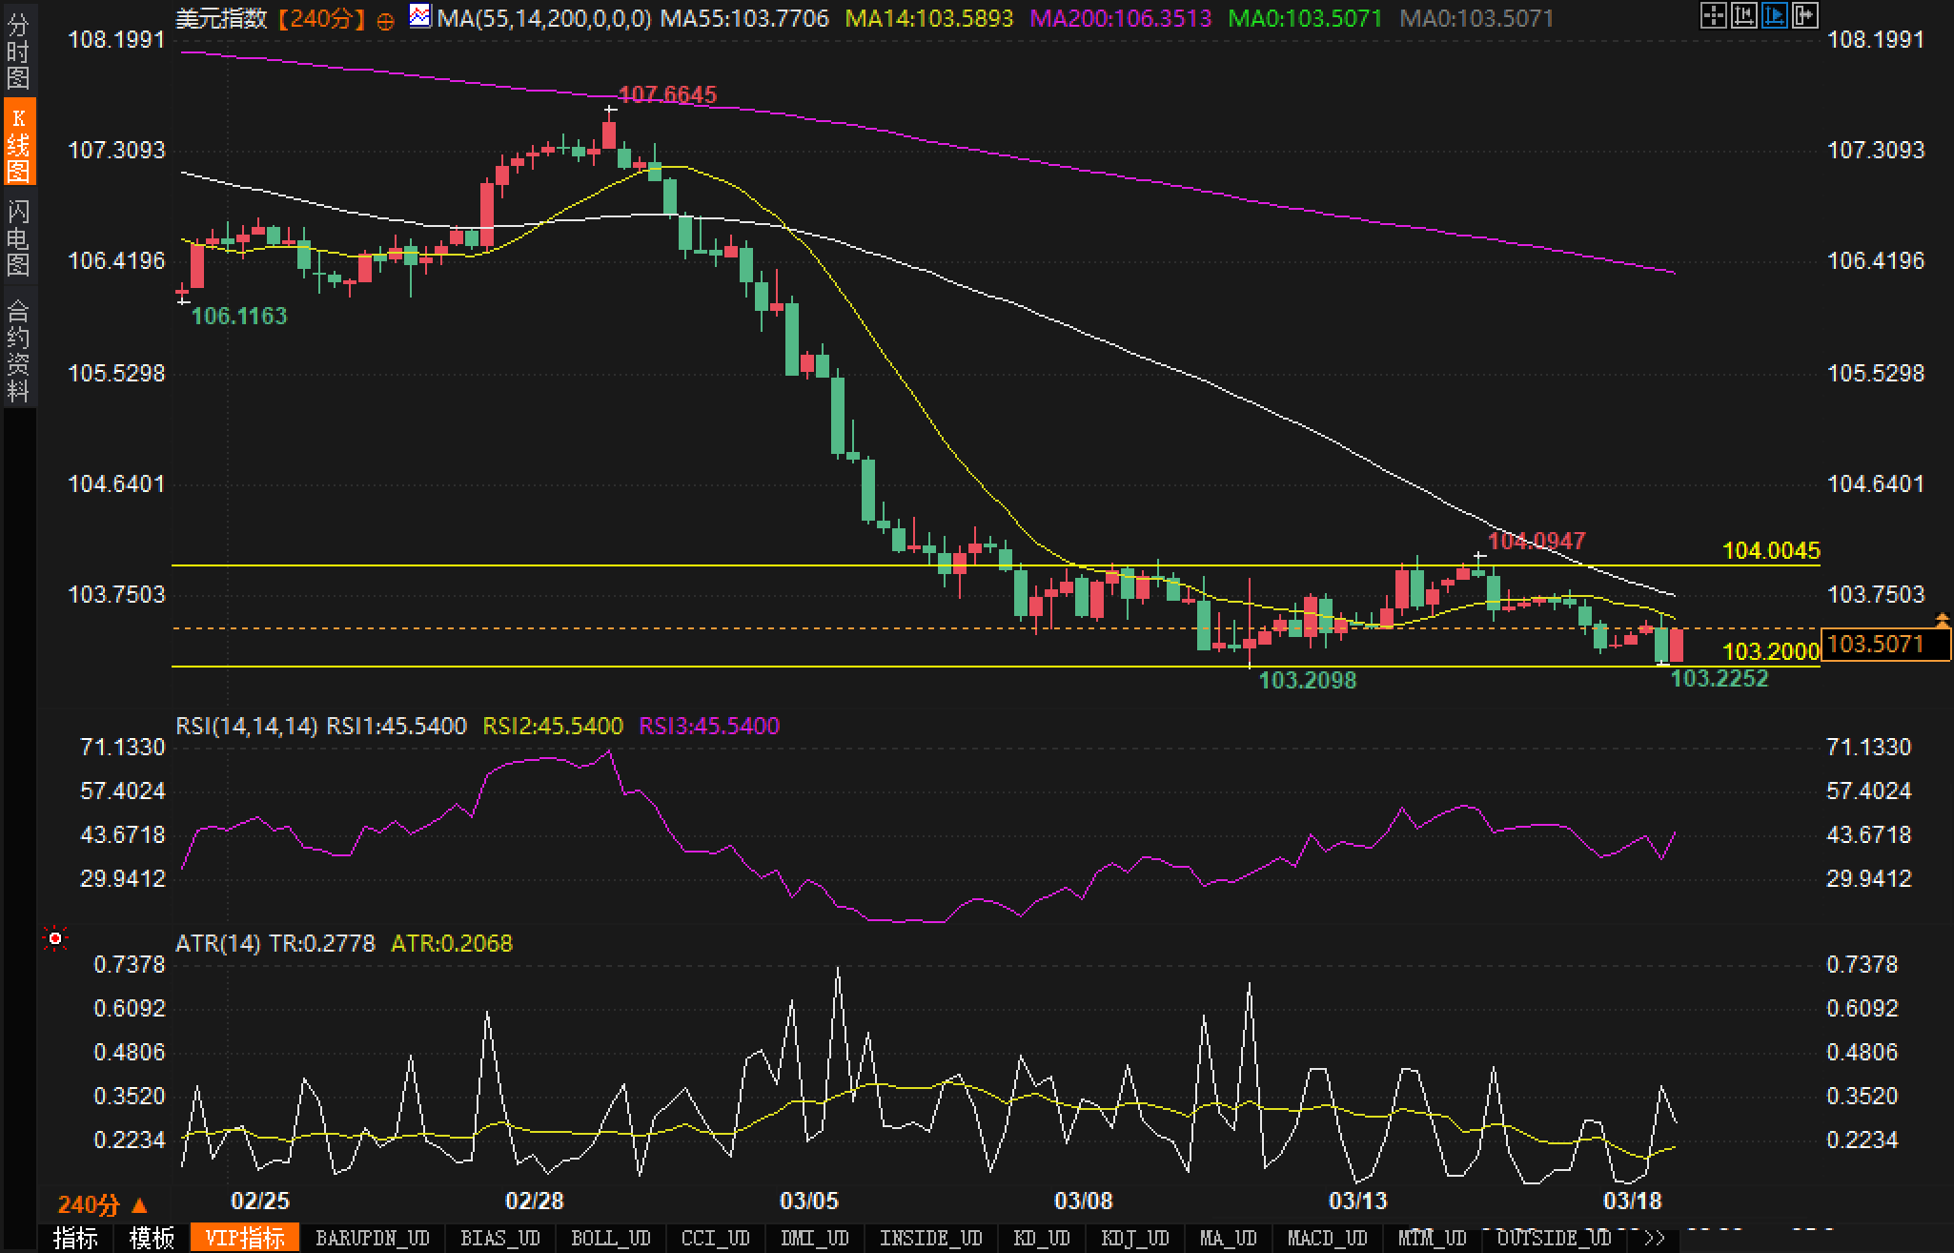Open MA indicator settings chart icon
This screenshot has width=1954, height=1253.
coord(419,16)
